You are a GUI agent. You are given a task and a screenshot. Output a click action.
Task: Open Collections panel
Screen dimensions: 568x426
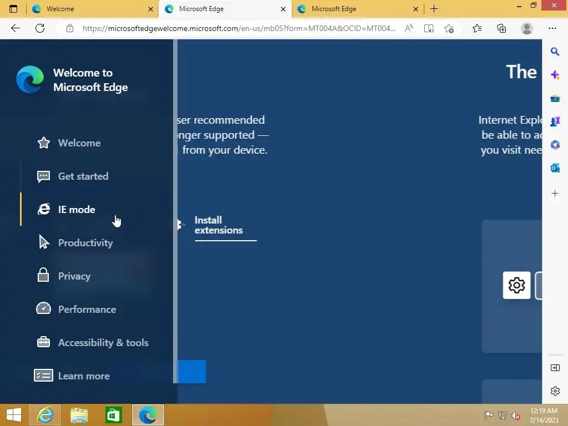pyautogui.click(x=501, y=28)
